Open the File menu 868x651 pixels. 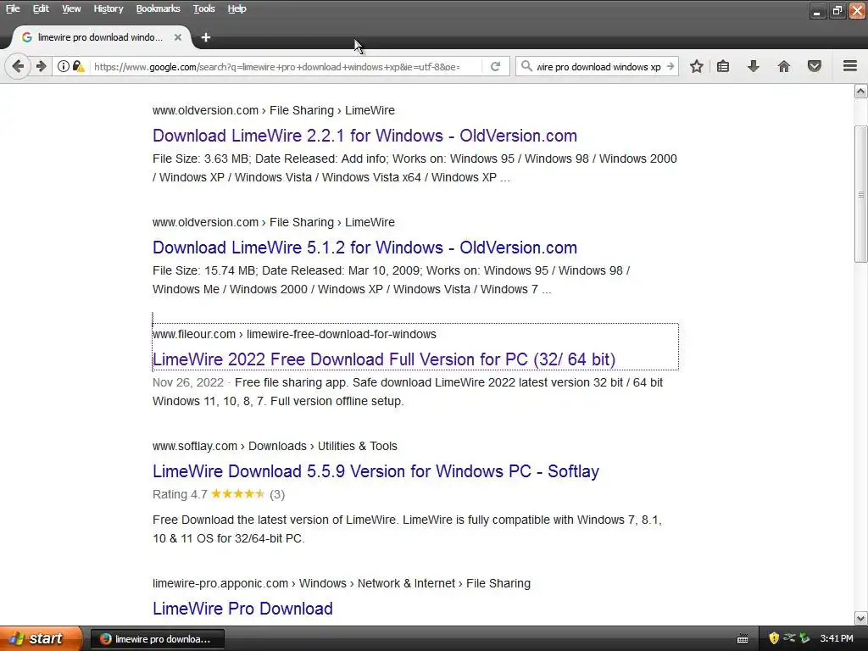13,8
